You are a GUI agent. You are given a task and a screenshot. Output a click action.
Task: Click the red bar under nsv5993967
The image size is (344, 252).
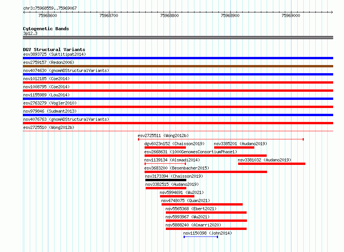(x=206, y=221)
